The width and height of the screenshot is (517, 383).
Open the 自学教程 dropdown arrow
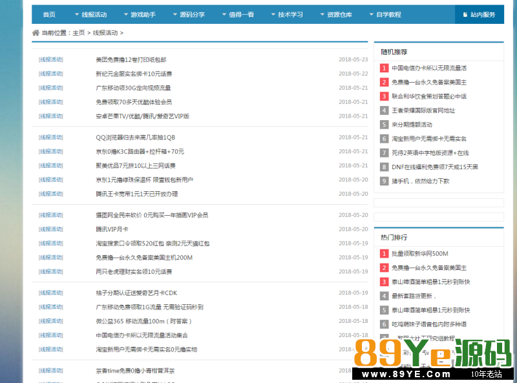click(x=371, y=14)
